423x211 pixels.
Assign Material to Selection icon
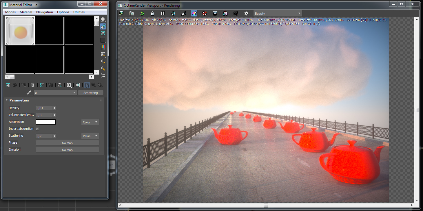(x=24, y=85)
